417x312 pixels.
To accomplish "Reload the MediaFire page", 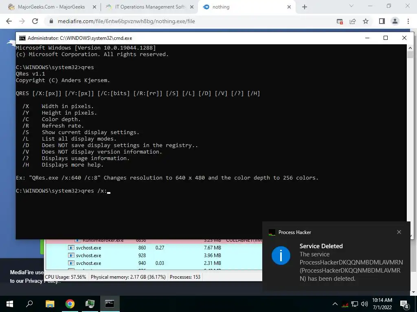I will click(35, 21).
